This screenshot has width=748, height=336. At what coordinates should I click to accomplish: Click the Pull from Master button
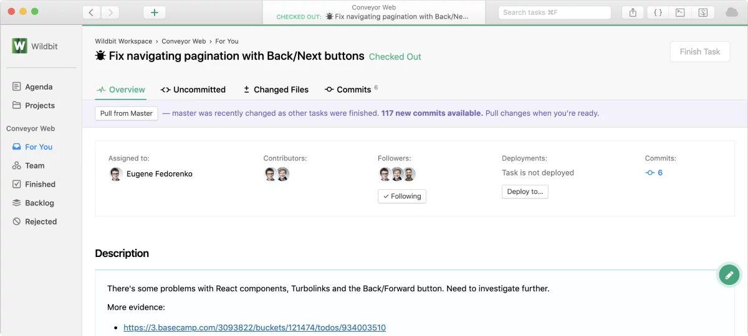(x=127, y=113)
